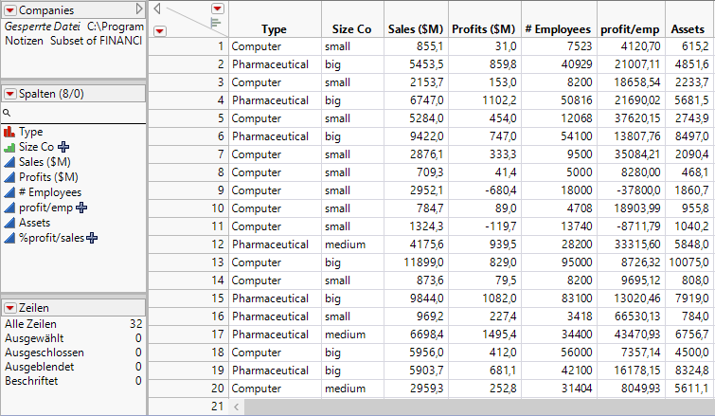Screen dimensions: 715x416
Task: Click the profit/emp cell 66530,13
Action: click(631, 317)
